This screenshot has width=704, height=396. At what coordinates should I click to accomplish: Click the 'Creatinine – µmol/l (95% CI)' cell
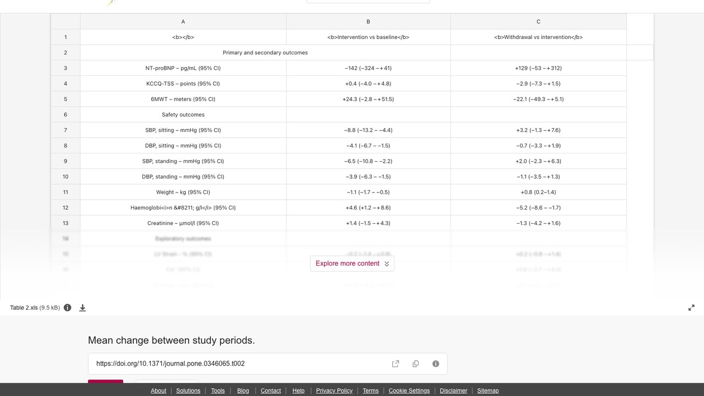pos(183,223)
